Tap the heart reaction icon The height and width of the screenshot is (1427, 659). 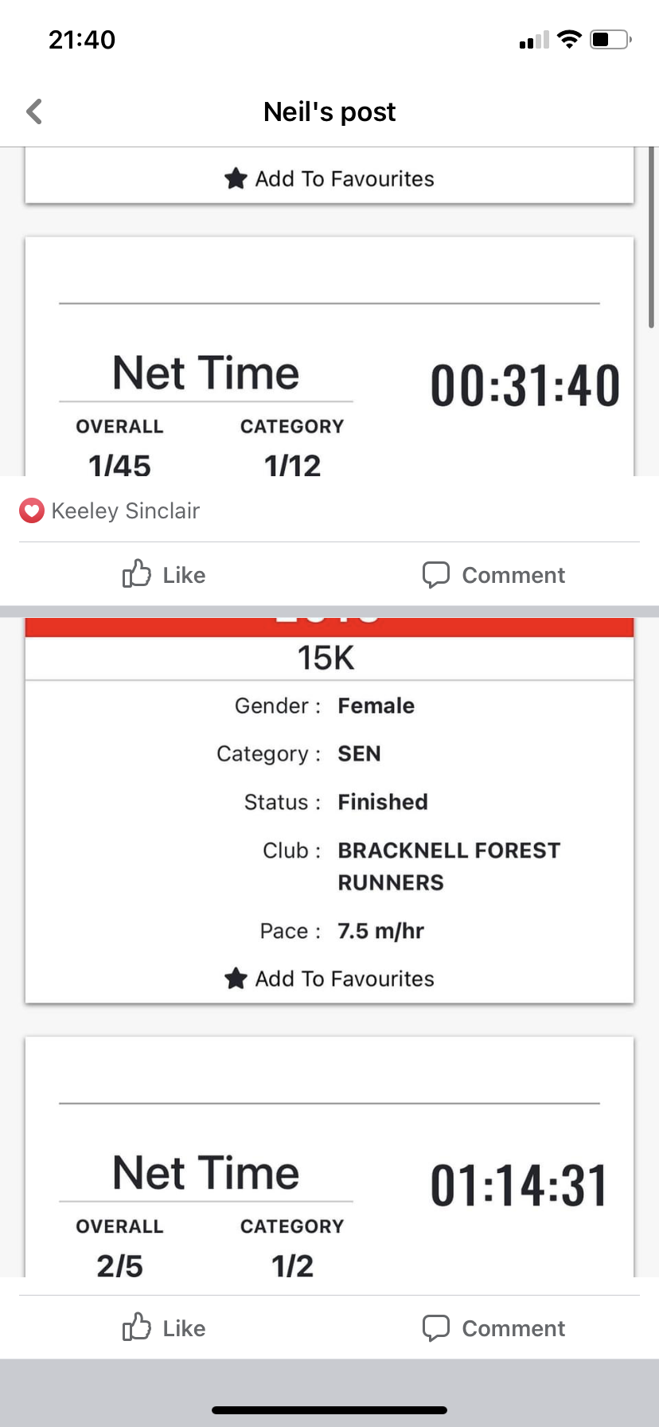pos(31,510)
